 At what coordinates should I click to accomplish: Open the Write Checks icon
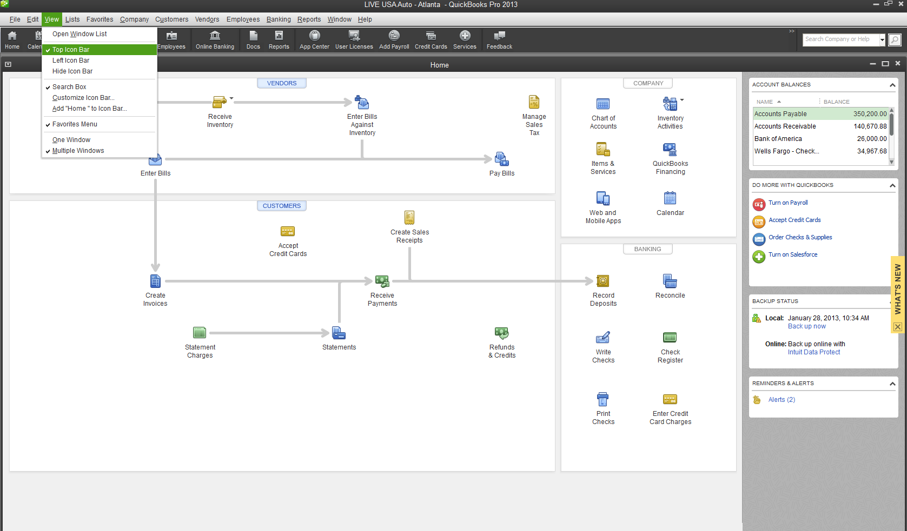(x=603, y=338)
